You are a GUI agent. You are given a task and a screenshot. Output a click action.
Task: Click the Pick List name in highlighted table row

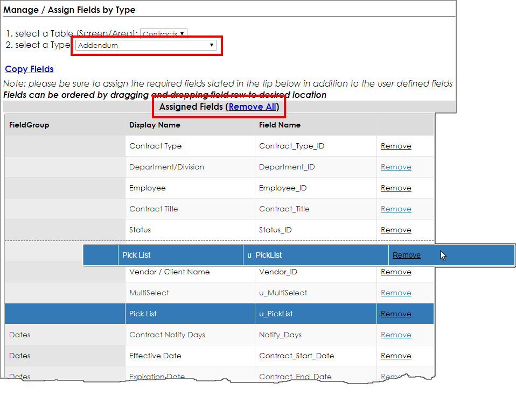(190, 314)
